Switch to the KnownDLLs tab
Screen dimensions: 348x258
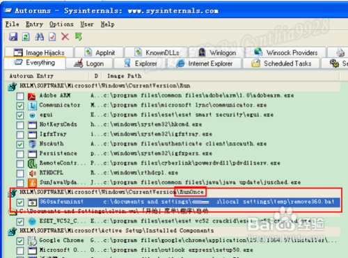point(157,52)
